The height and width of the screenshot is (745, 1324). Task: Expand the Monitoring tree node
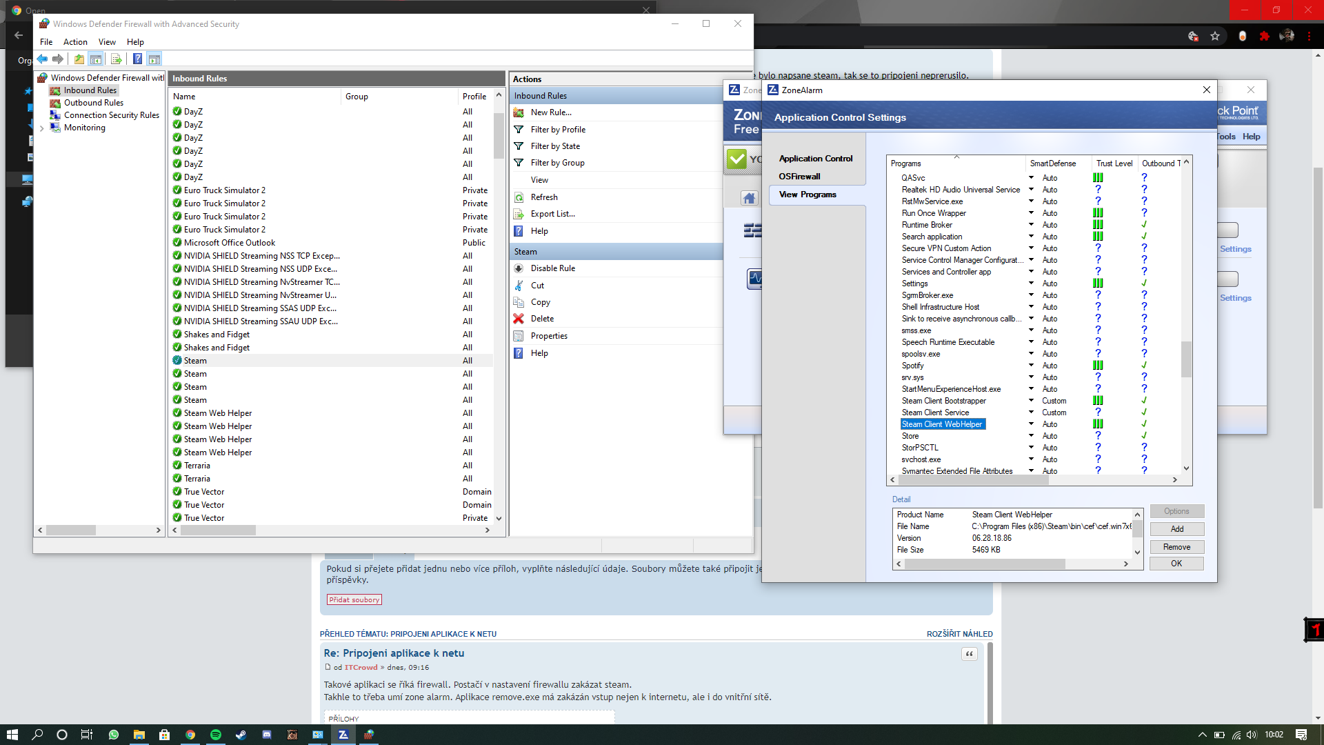[x=42, y=128]
